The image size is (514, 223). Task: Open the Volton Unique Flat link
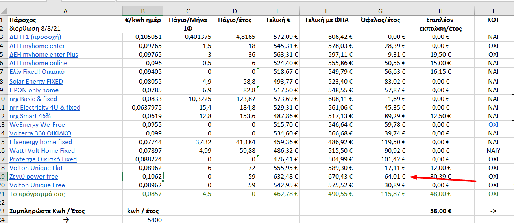(x=36, y=168)
